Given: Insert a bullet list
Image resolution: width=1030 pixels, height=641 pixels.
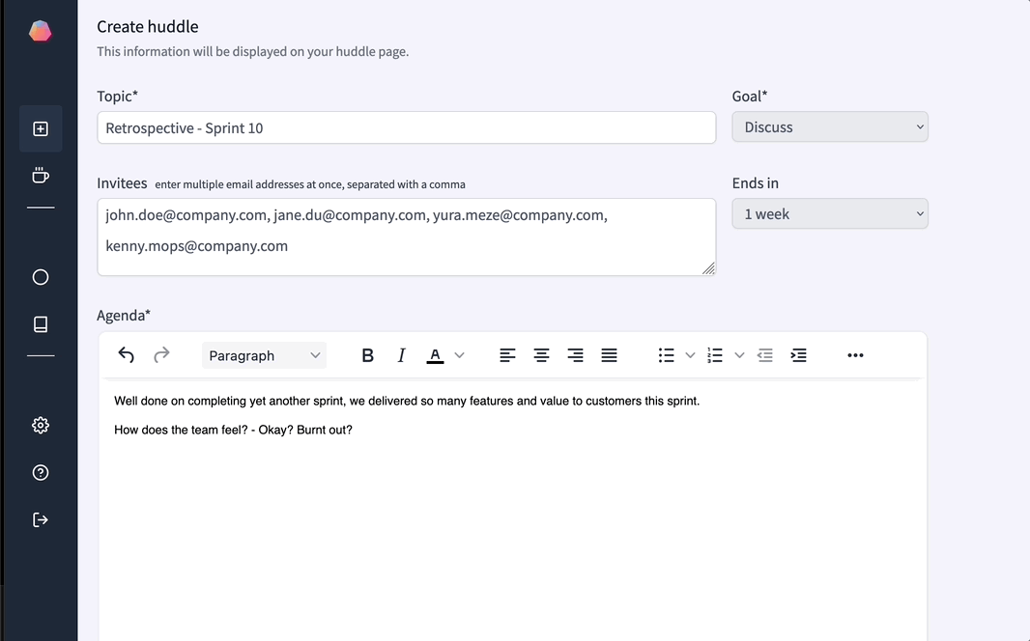Looking at the screenshot, I should (x=666, y=355).
